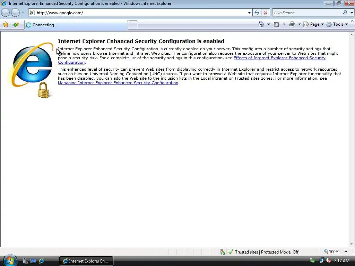Click the muted volume tray icon

point(328,260)
